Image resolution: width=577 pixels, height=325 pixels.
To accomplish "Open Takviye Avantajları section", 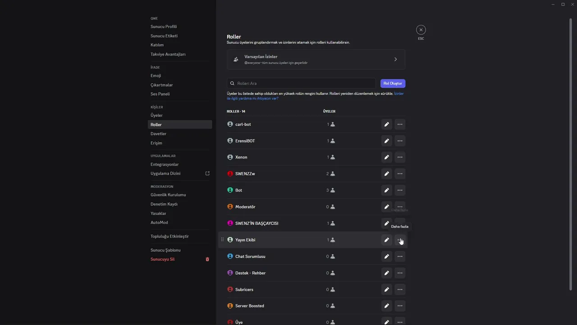I will click(180, 54).
